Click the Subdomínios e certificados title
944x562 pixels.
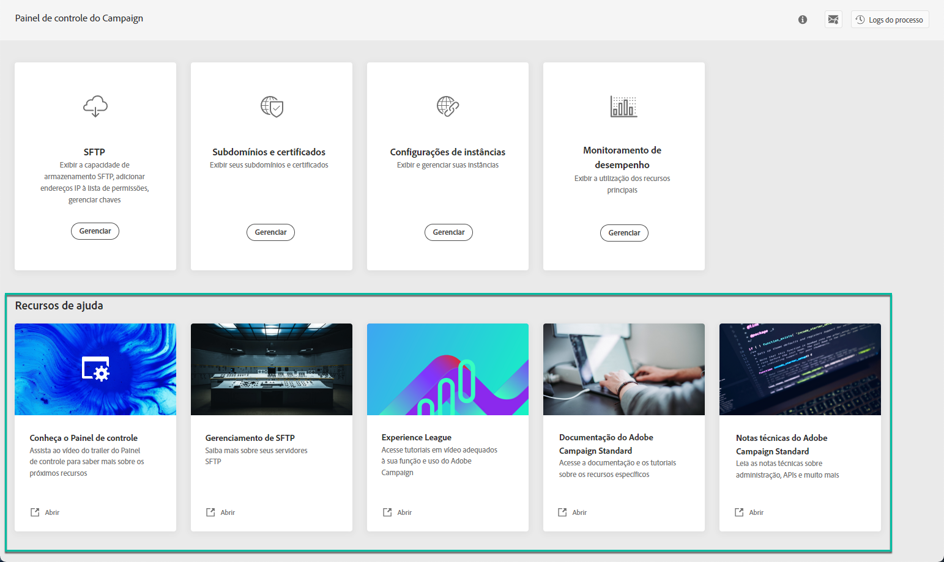tap(269, 152)
